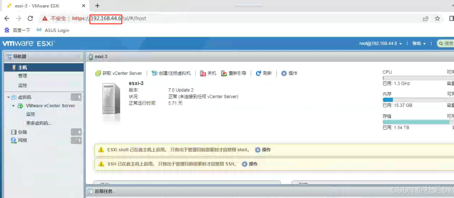Click 获取 vCenter Server toolbar button

coord(119,73)
